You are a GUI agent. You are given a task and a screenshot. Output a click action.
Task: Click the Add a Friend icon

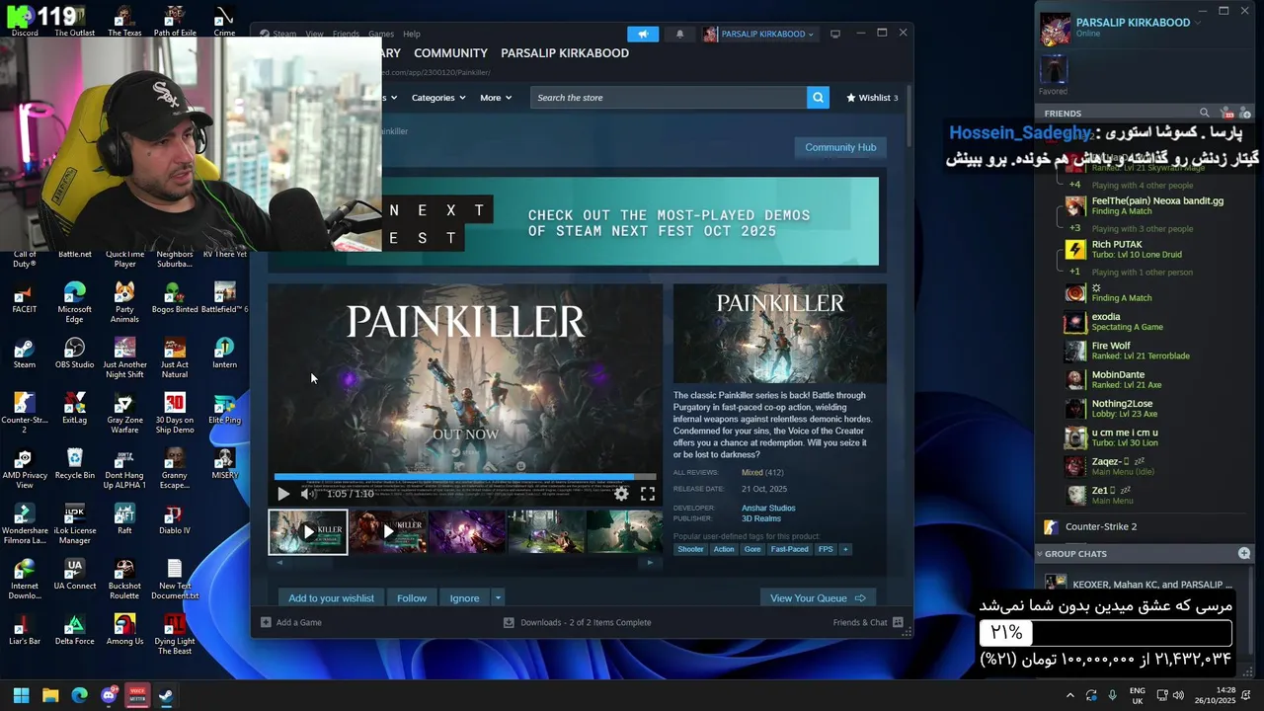point(1244,113)
